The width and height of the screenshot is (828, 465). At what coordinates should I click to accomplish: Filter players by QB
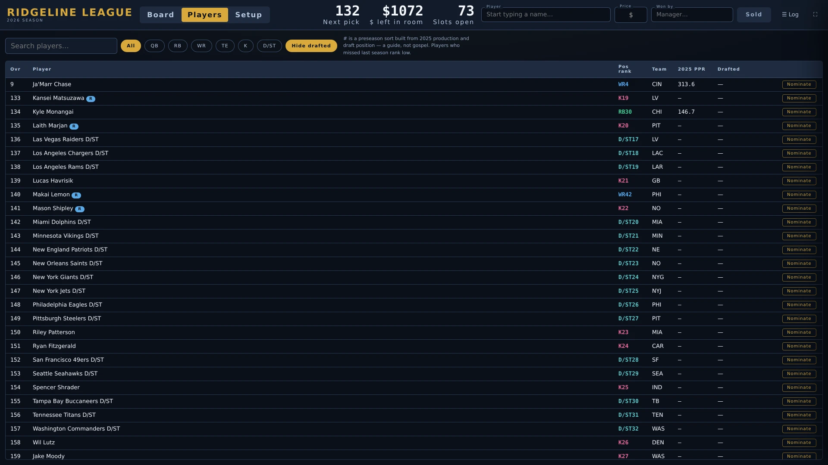154,46
